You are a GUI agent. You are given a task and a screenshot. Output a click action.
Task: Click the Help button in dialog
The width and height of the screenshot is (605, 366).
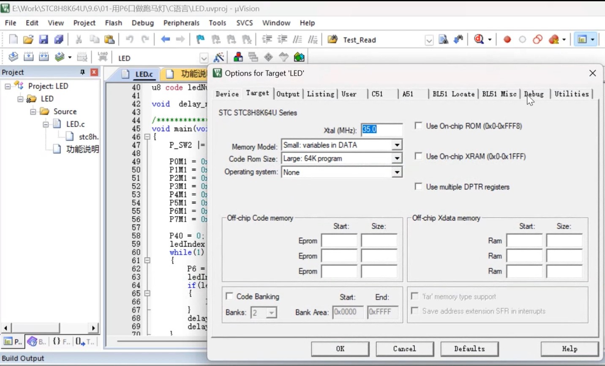570,349
